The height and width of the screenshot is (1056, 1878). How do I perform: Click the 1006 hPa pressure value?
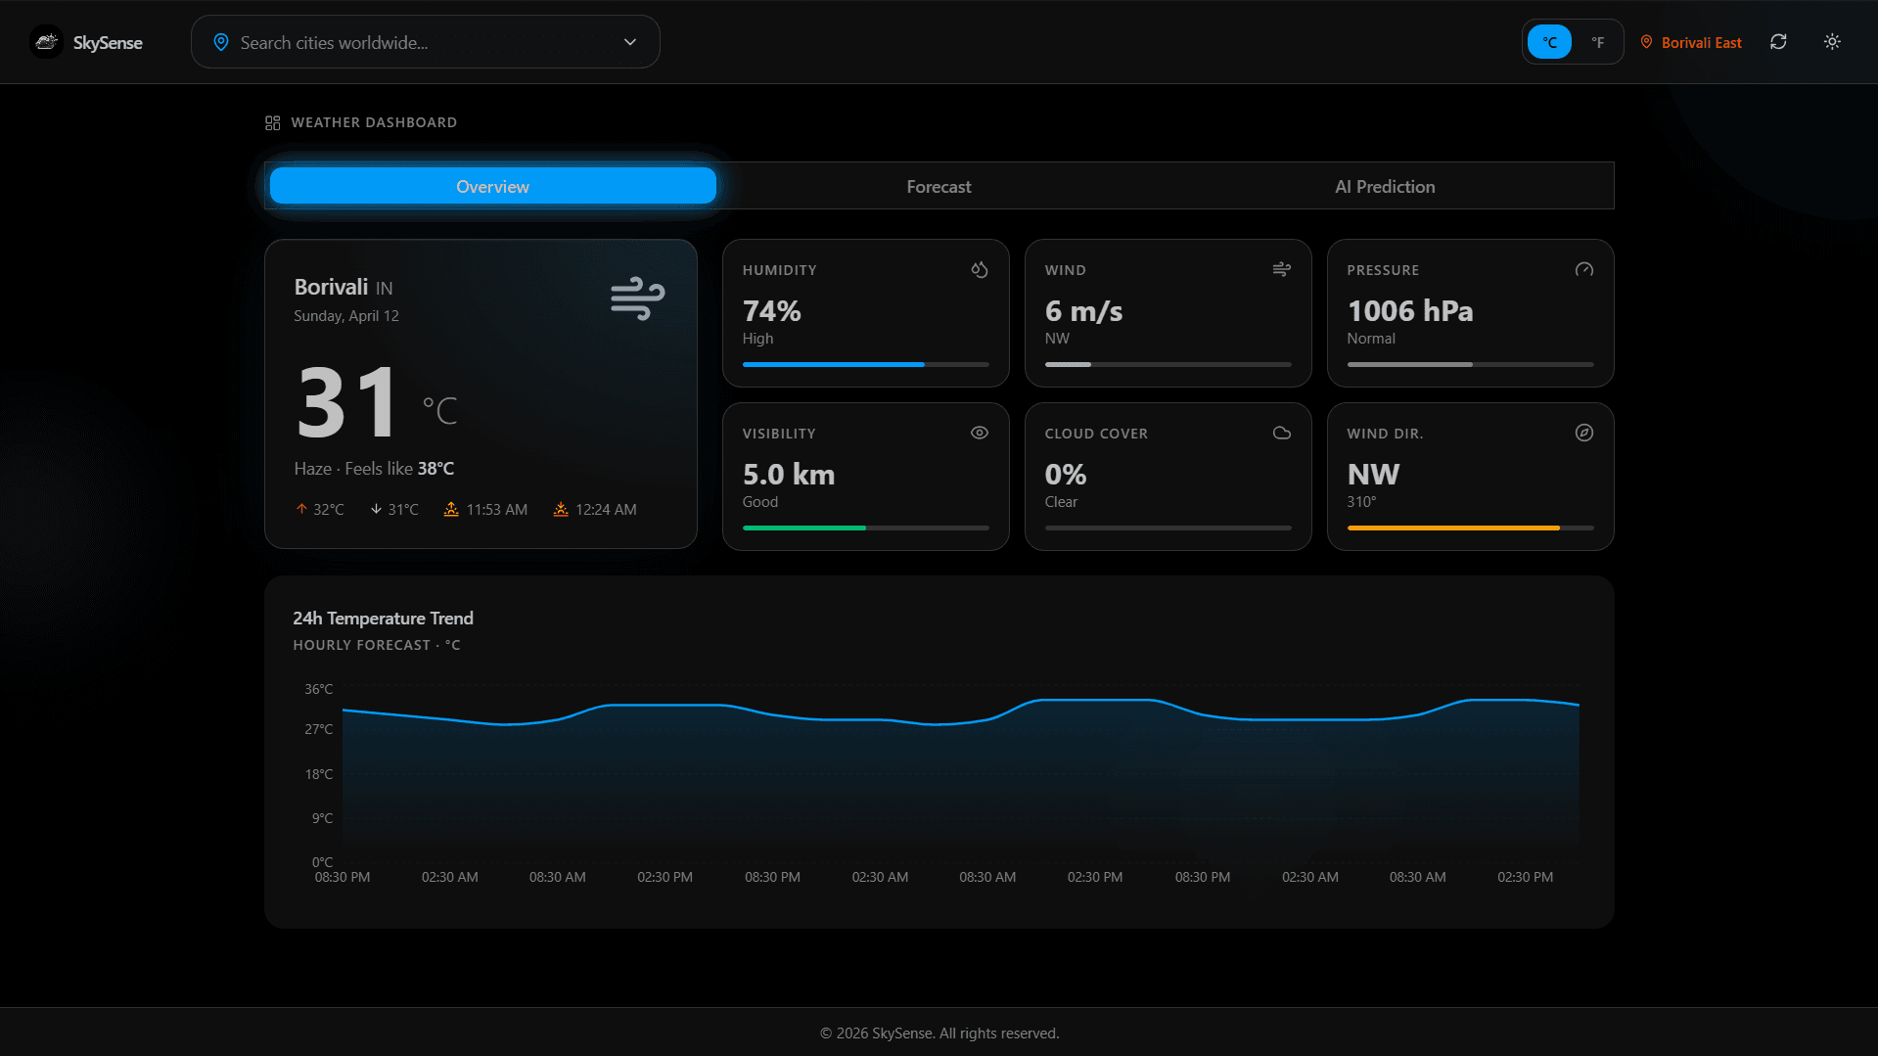point(1409,310)
